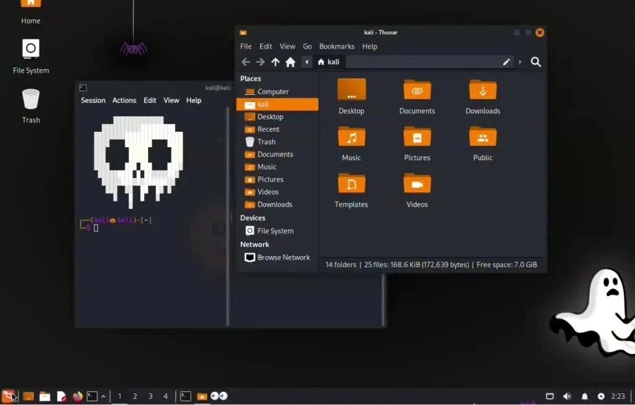Go to home folder in Thunar toolbar
The image size is (635, 405).
(x=290, y=62)
